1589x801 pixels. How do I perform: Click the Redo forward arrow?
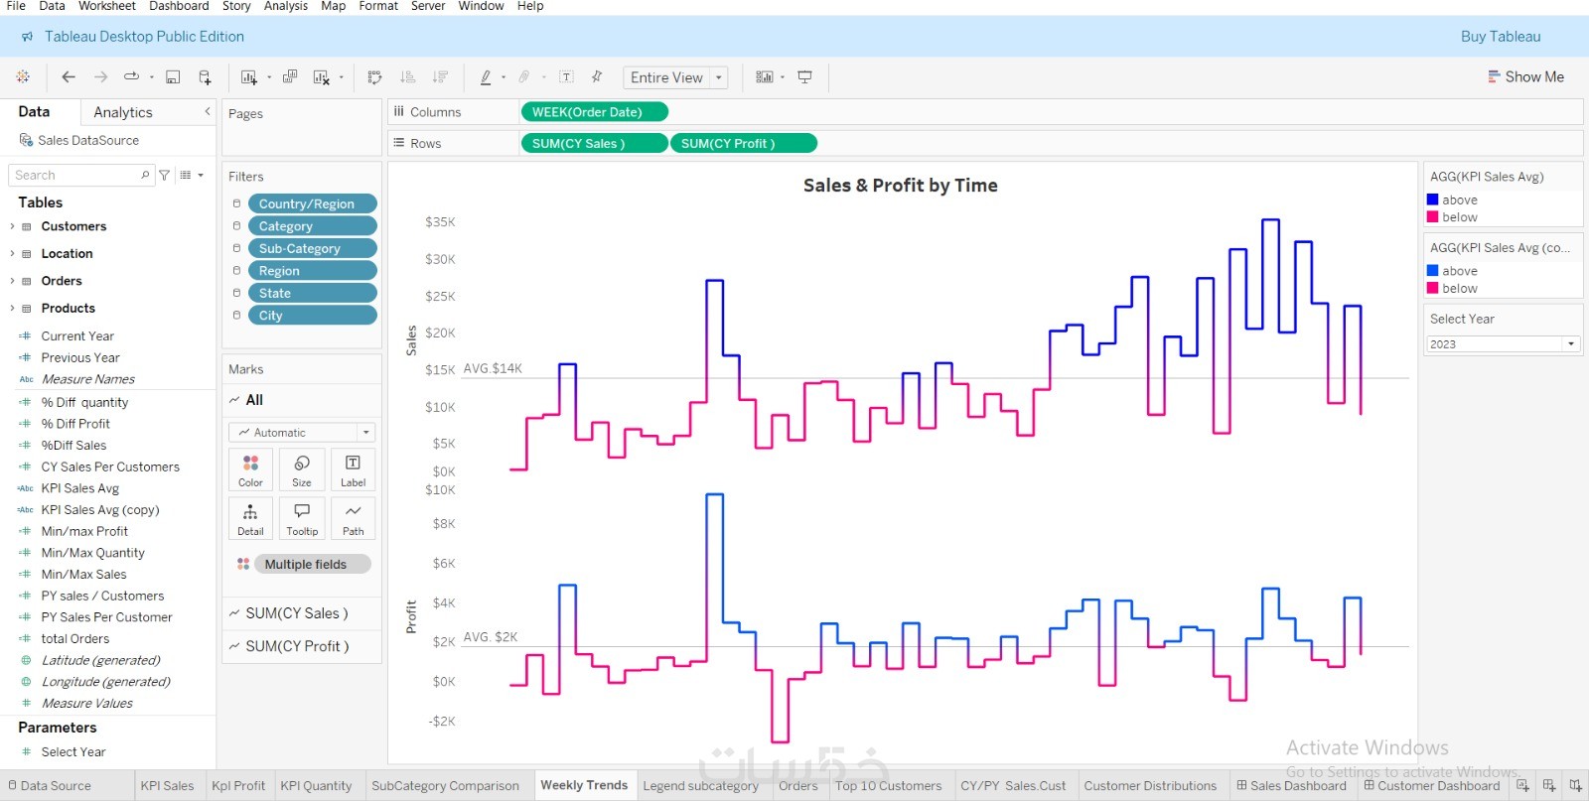100,76
